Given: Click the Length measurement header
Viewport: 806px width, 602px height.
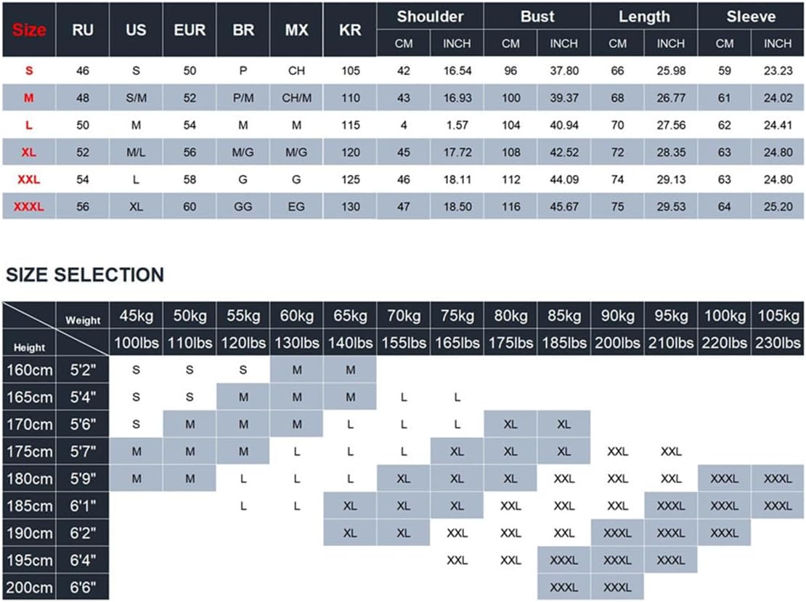Looking at the screenshot, I should tap(644, 17).
